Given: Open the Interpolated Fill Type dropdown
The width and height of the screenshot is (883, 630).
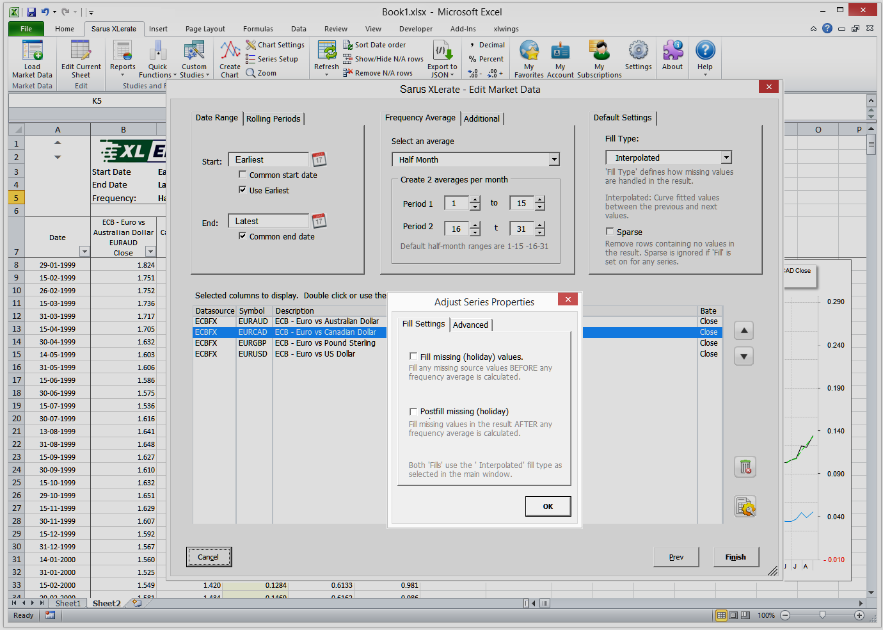Looking at the screenshot, I should tap(726, 158).
